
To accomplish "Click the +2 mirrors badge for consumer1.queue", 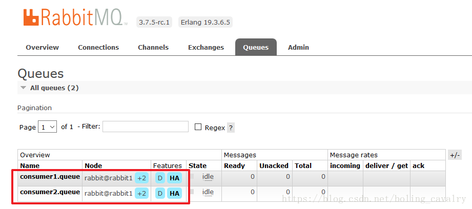I will [x=141, y=178].
